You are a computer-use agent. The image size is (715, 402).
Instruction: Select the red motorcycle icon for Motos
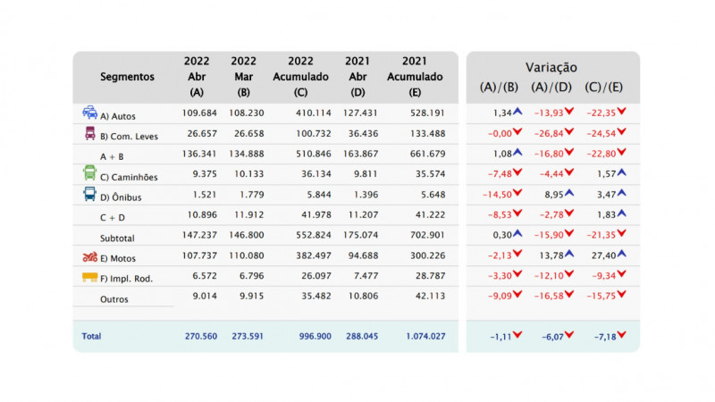click(90, 257)
